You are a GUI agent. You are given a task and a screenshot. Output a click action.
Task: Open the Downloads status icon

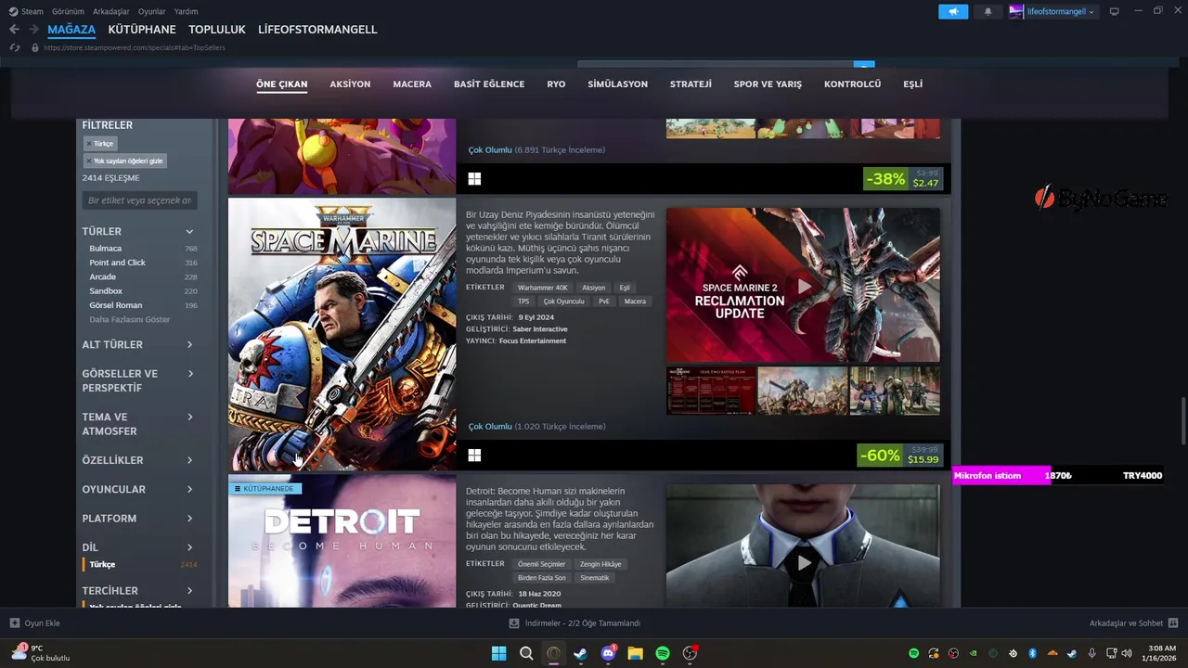click(x=514, y=623)
